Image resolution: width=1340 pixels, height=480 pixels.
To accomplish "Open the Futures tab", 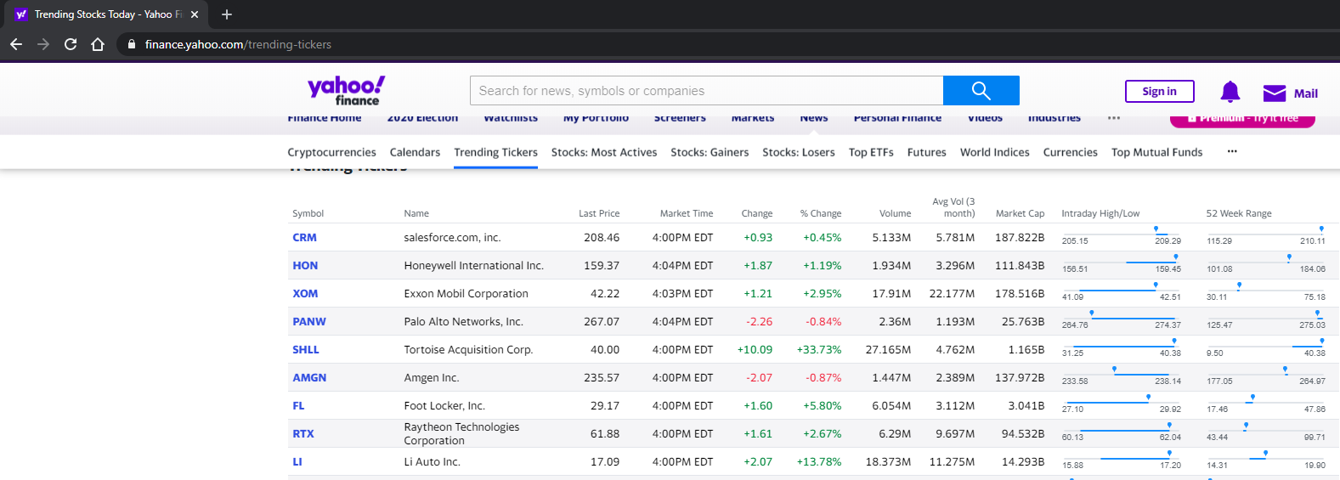I will 926,152.
